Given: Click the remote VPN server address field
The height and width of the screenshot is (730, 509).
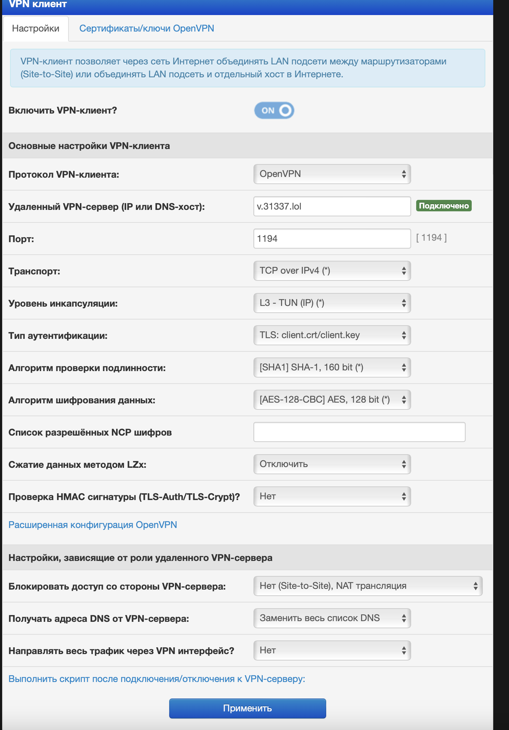Looking at the screenshot, I should click(332, 206).
